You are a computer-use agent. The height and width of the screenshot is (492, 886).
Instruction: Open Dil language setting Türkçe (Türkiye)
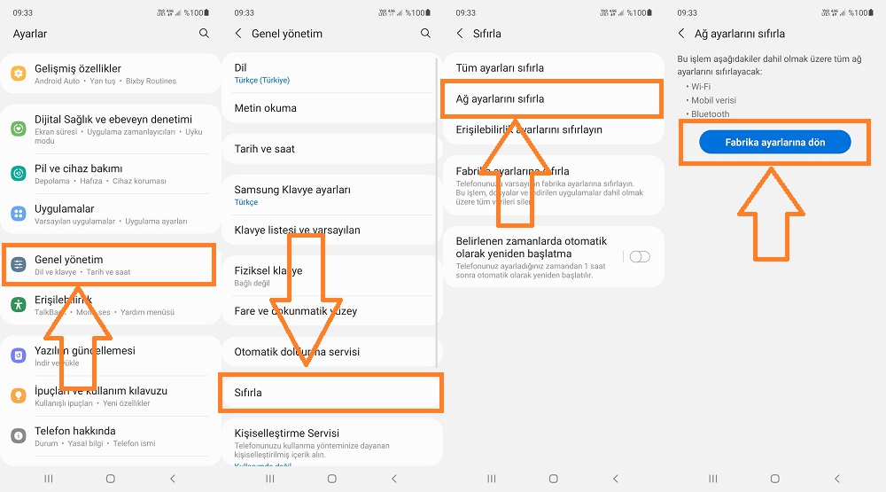(330, 73)
